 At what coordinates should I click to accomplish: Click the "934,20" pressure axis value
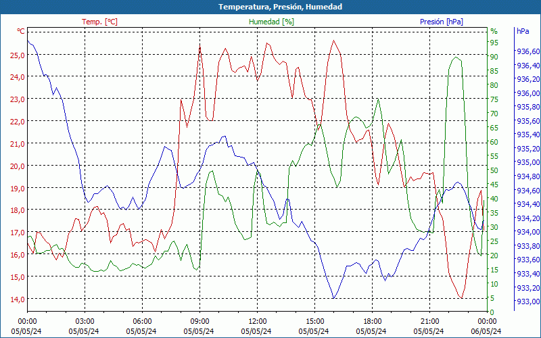pyautogui.click(x=528, y=218)
